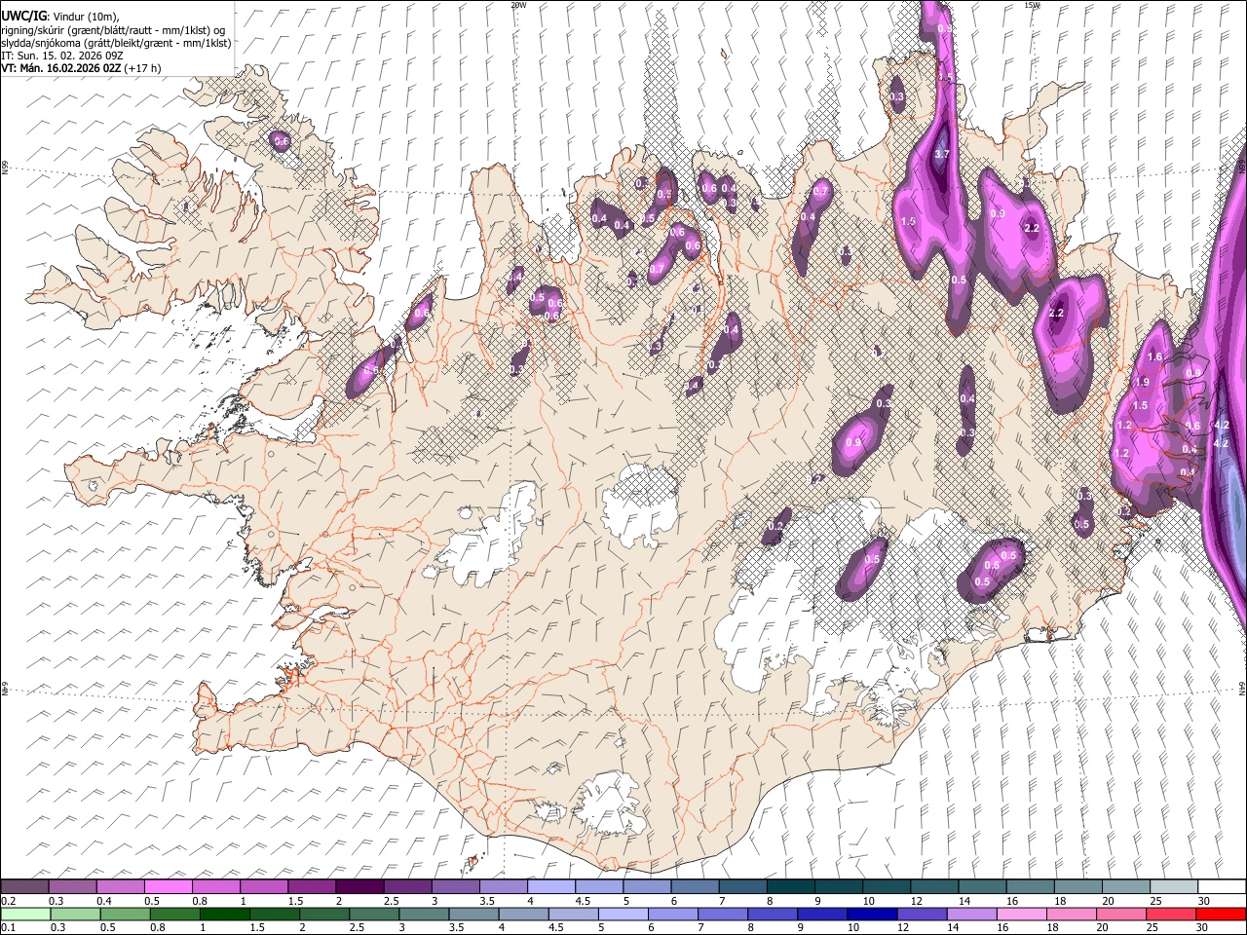The image size is (1247, 935).
Task: Click the pink 18 swatch in the lower legend row
Action: [x=1073, y=915]
